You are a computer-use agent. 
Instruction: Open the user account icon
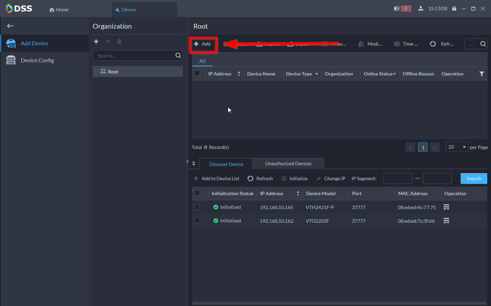point(421,9)
